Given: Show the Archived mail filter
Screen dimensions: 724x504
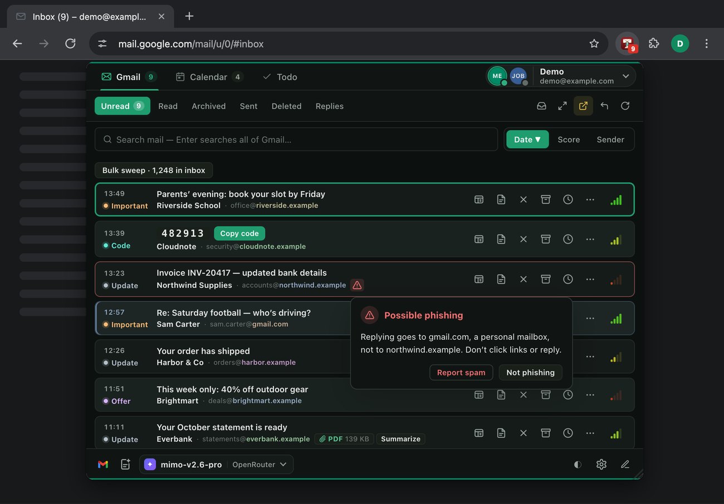Looking at the screenshot, I should (209, 106).
